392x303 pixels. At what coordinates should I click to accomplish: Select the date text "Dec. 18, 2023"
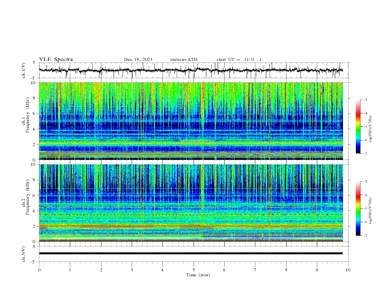point(138,59)
